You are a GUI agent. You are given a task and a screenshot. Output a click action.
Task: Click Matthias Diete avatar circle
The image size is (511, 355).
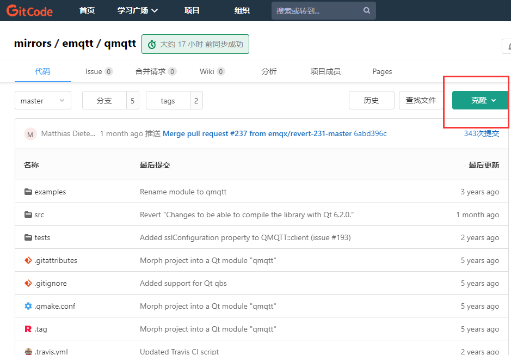[x=30, y=134]
